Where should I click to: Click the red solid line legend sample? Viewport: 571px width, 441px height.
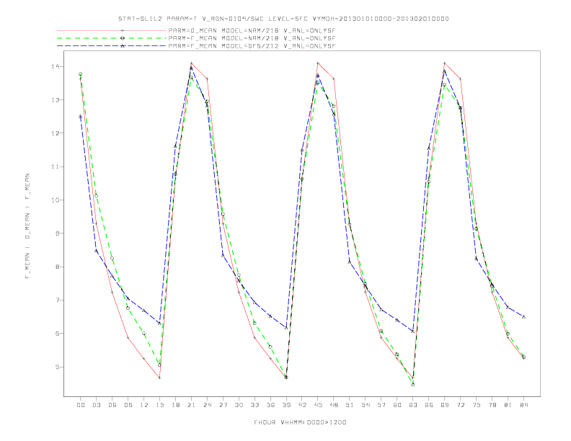tap(112, 31)
